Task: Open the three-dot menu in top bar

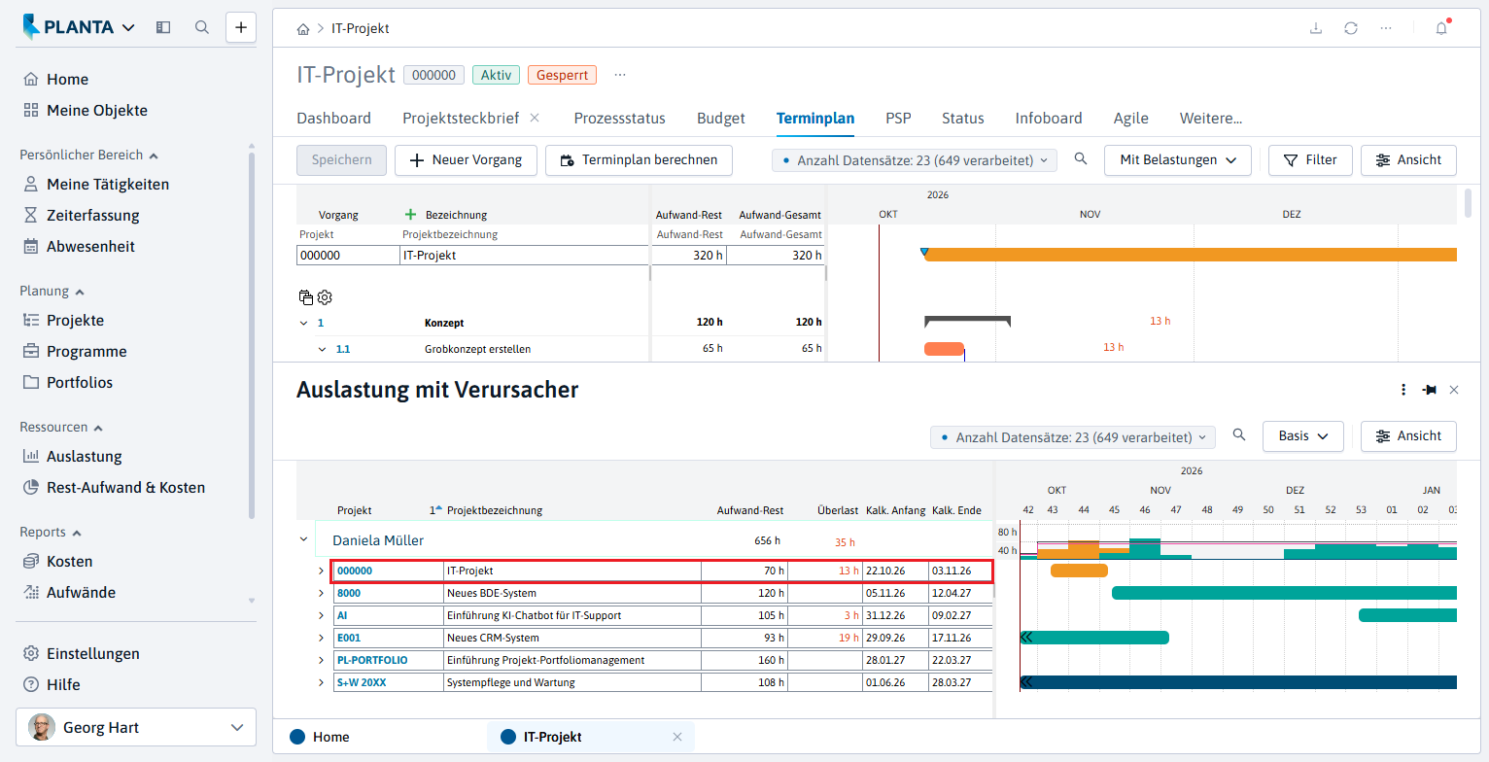Action: click(1386, 28)
